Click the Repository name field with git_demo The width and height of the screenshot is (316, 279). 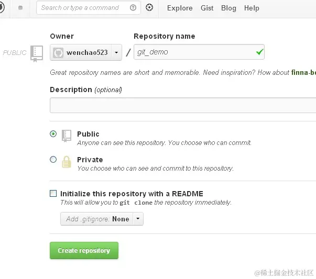tap(199, 52)
